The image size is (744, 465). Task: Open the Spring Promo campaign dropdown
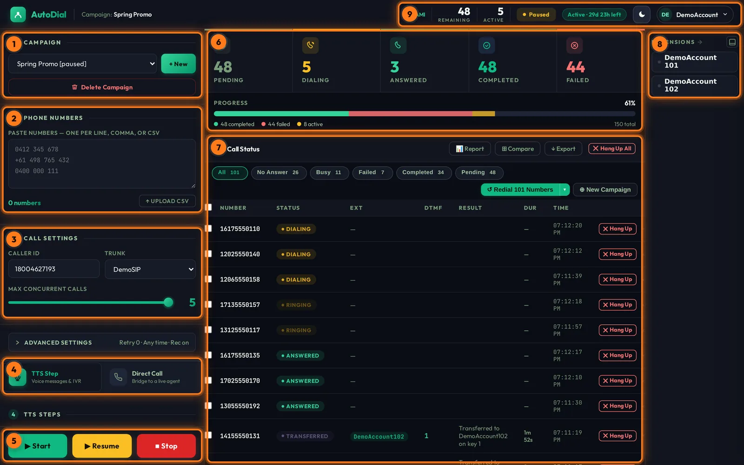pyautogui.click(x=82, y=64)
